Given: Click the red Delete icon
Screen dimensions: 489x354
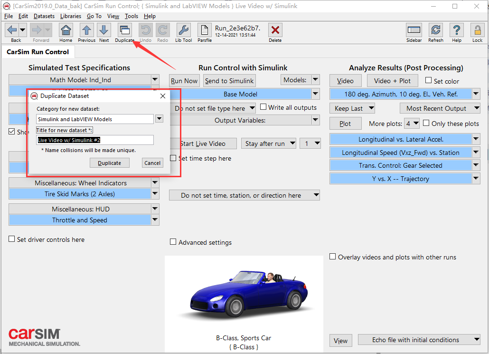Looking at the screenshot, I should pos(274,30).
